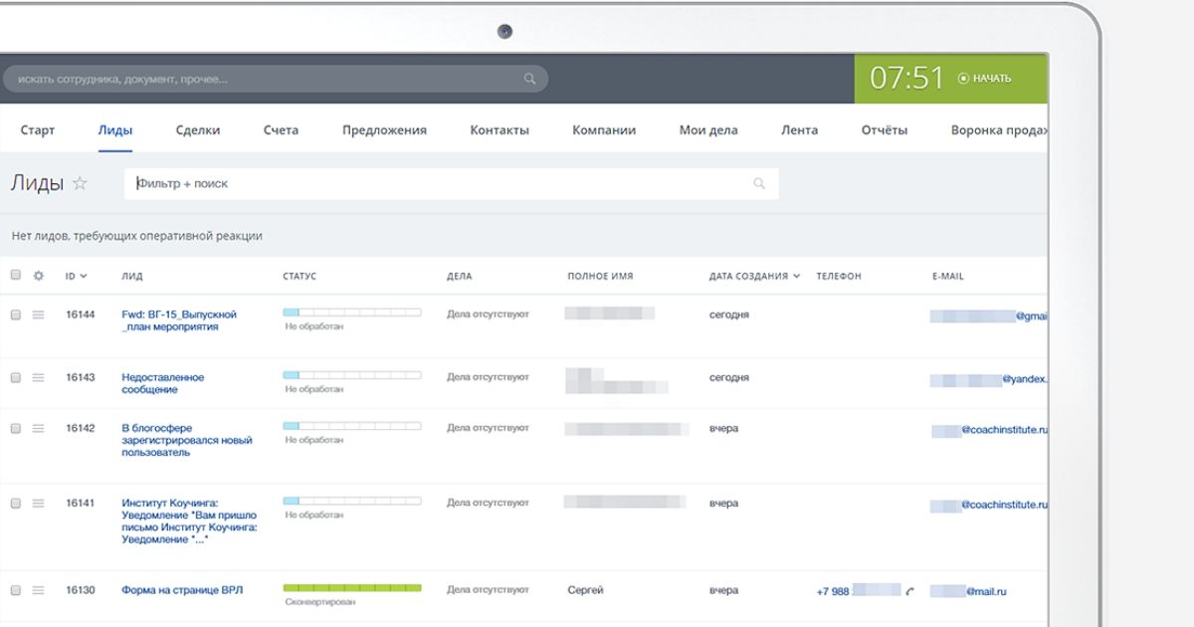Click the name Сергей in lead 16130 row
Image resolution: width=1194 pixels, height=627 pixels.
(x=585, y=591)
